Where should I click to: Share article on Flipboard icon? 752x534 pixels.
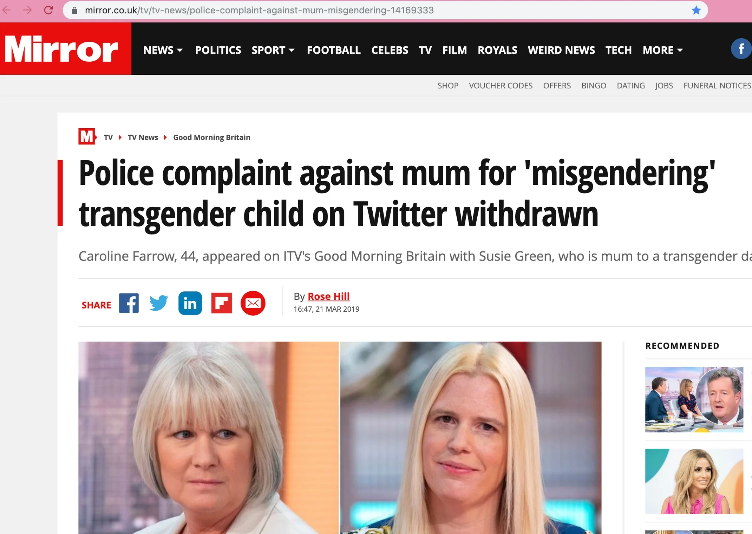(222, 303)
